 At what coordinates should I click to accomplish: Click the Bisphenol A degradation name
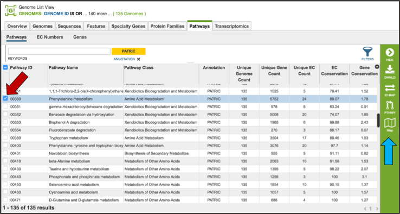69,122
